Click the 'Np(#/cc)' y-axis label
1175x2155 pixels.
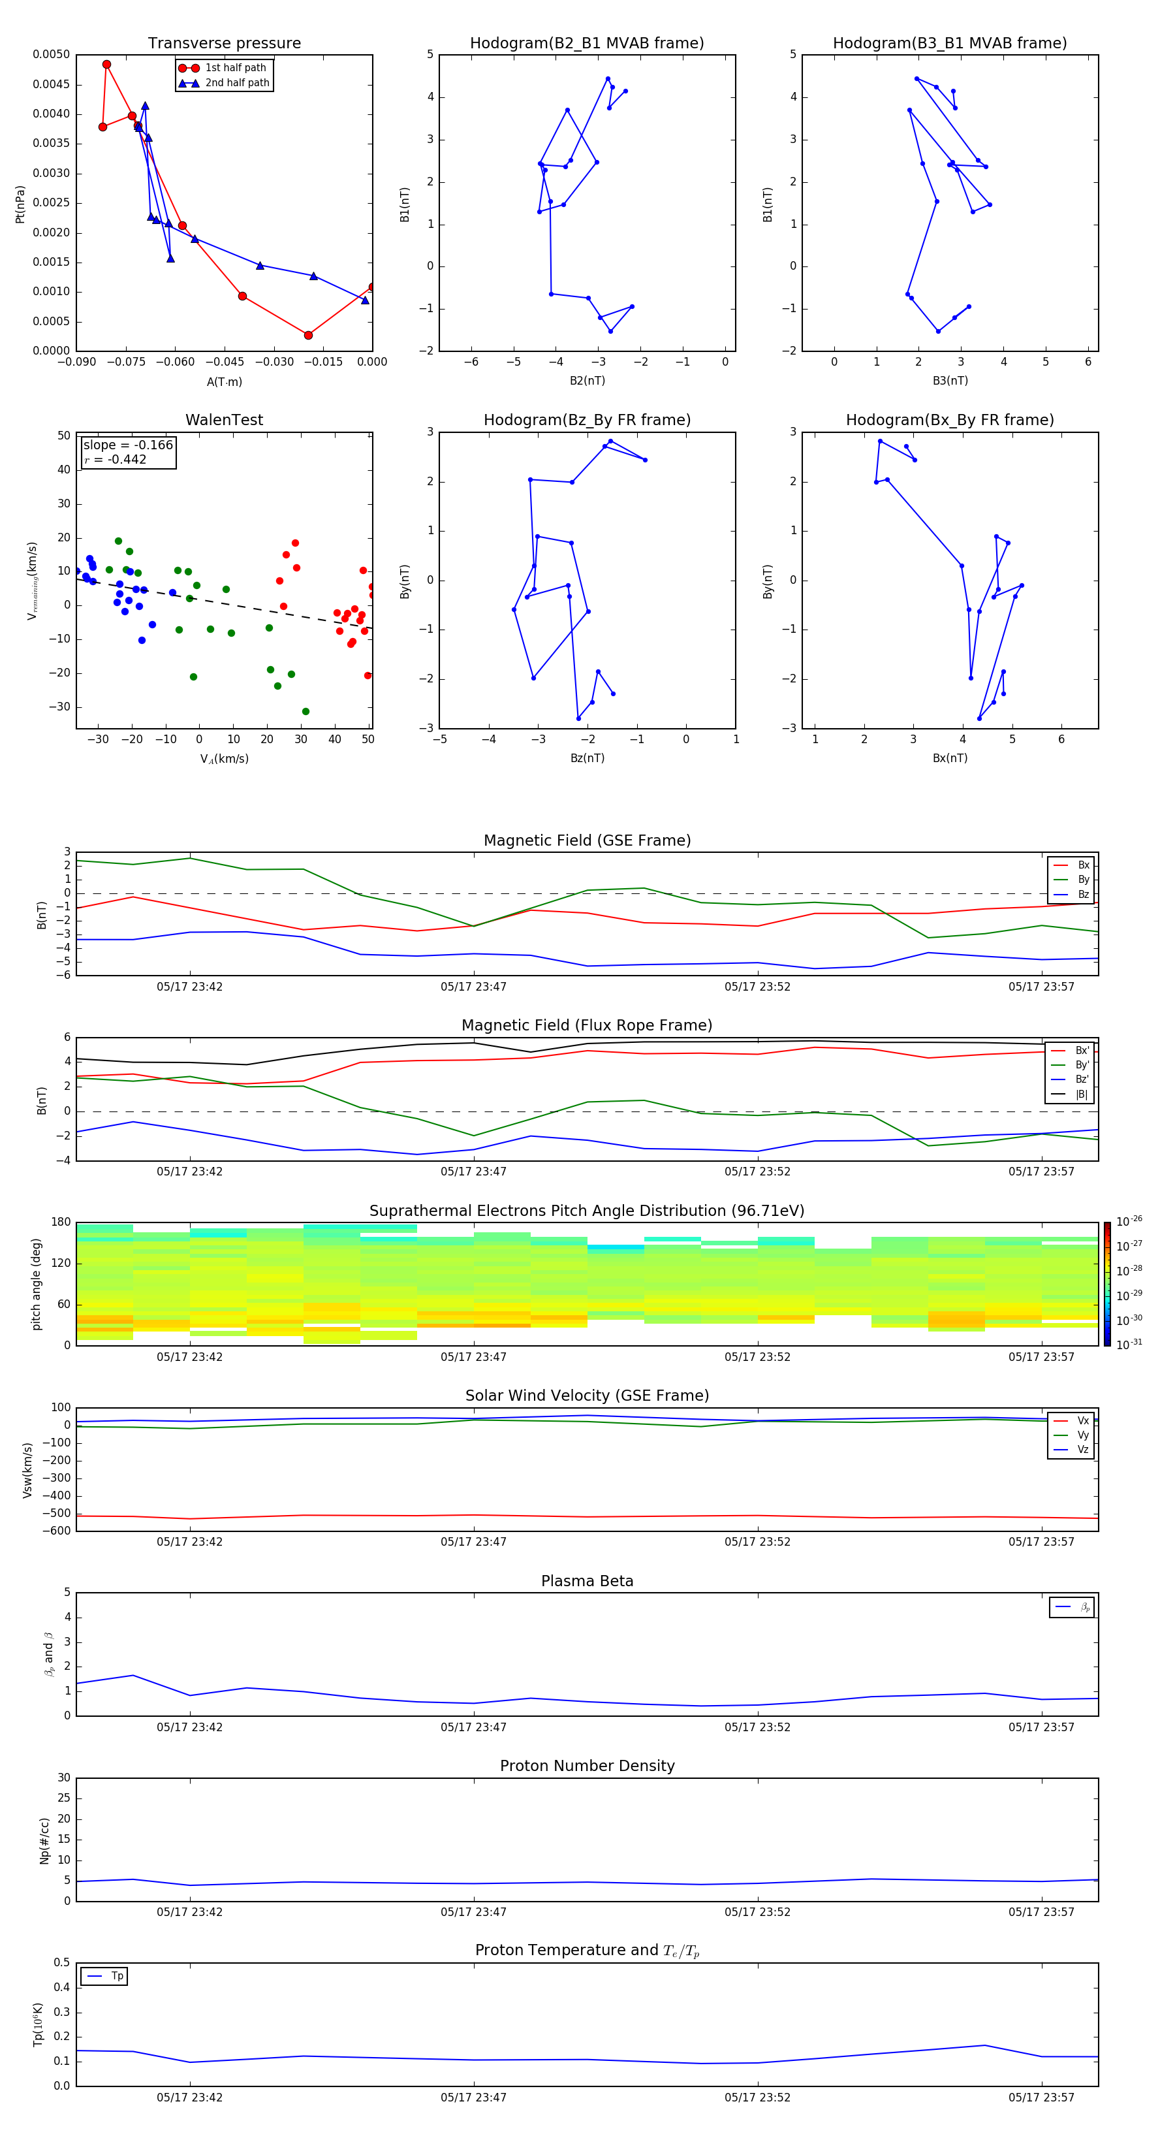(44, 1840)
